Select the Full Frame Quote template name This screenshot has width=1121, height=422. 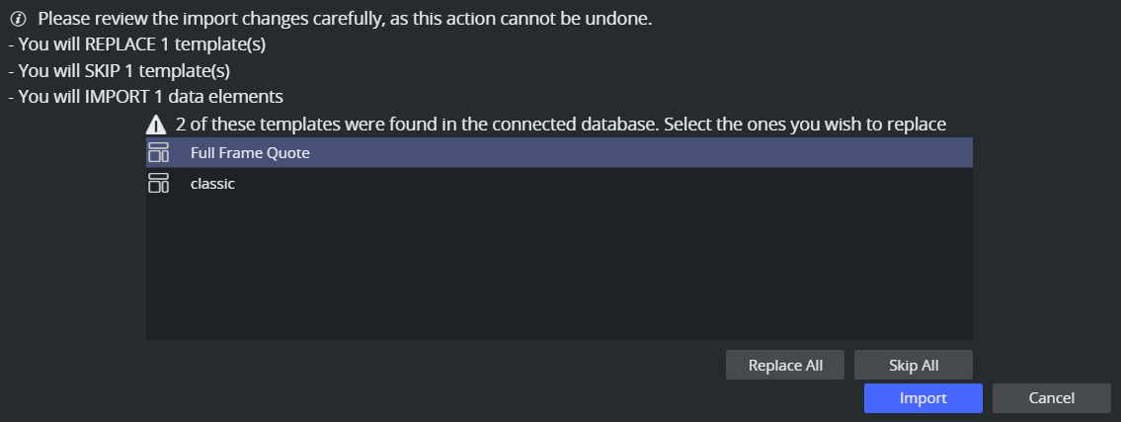click(250, 153)
